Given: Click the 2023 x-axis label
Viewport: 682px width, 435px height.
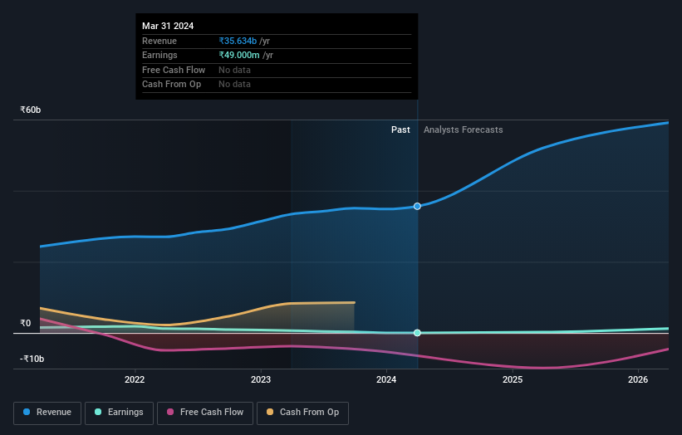Looking at the screenshot, I should [261, 380].
